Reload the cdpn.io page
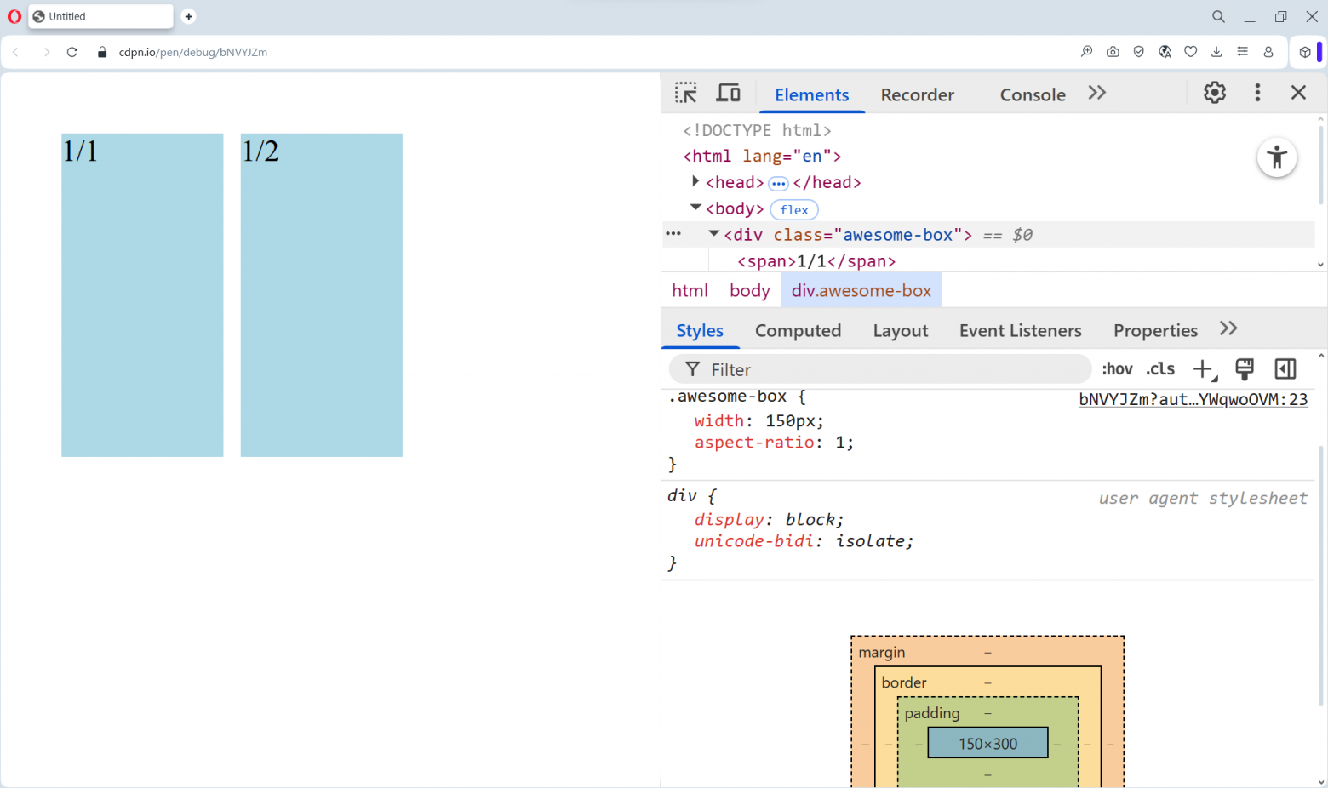Image resolution: width=1328 pixels, height=788 pixels. [72, 52]
